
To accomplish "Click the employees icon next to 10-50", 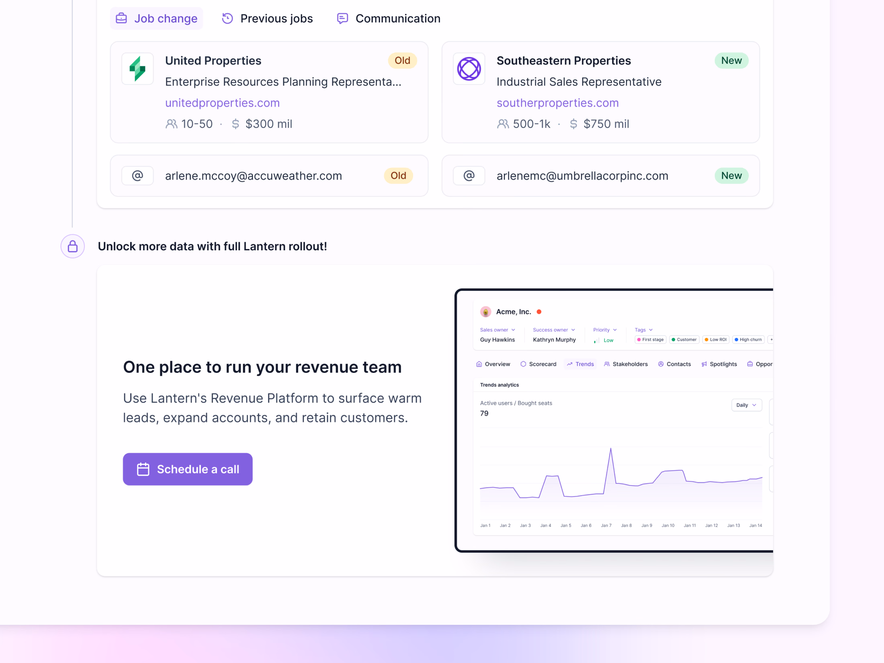I will point(172,124).
